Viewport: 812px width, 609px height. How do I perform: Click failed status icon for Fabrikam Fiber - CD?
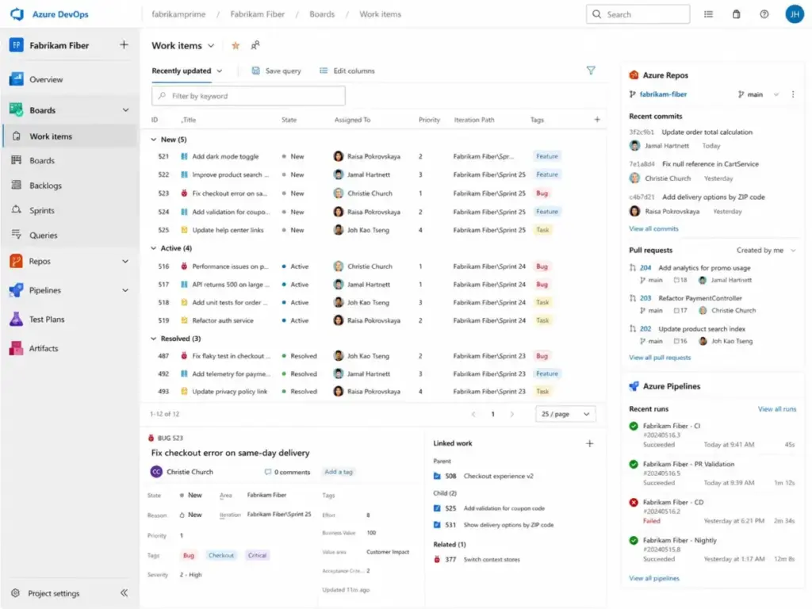point(634,502)
